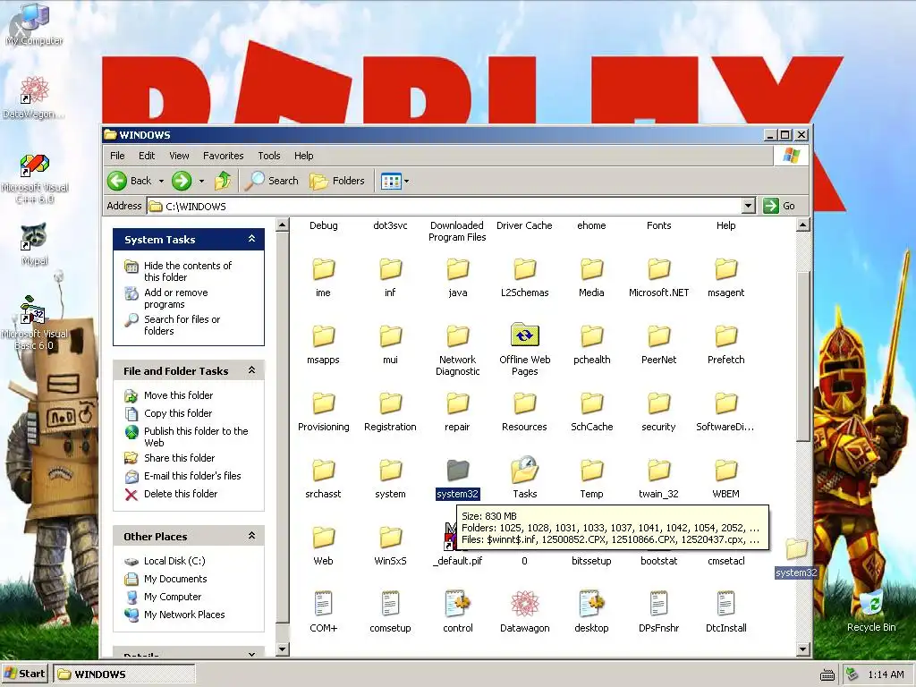Click Publish this folder to the Web
This screenshot has width=916, height=687.
[196, 437]
